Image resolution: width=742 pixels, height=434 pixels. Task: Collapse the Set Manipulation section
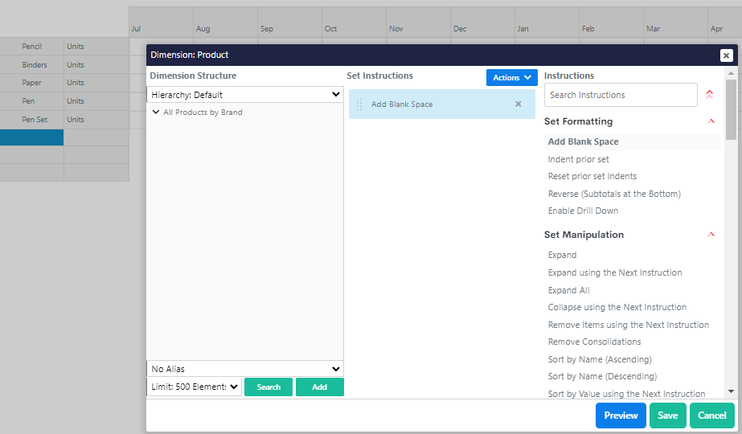711,235
